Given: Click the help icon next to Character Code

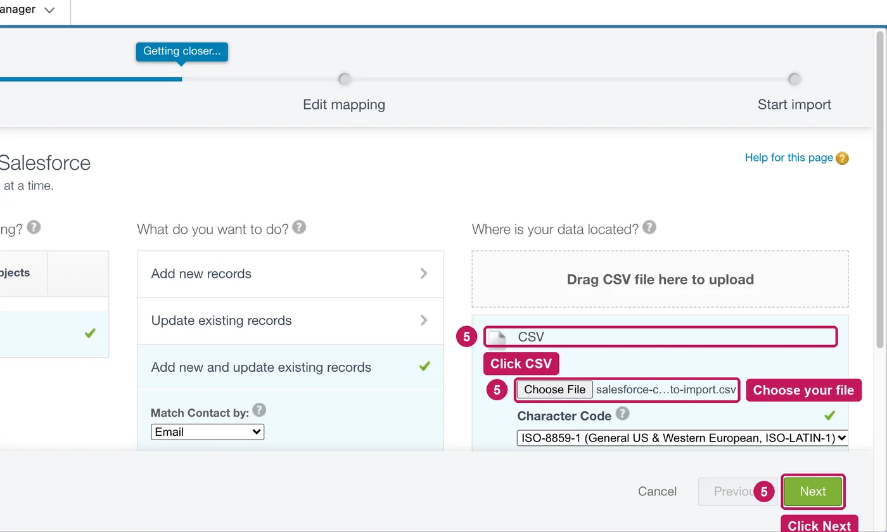Looking at the screenshot, I should click(x=623, y=414).
